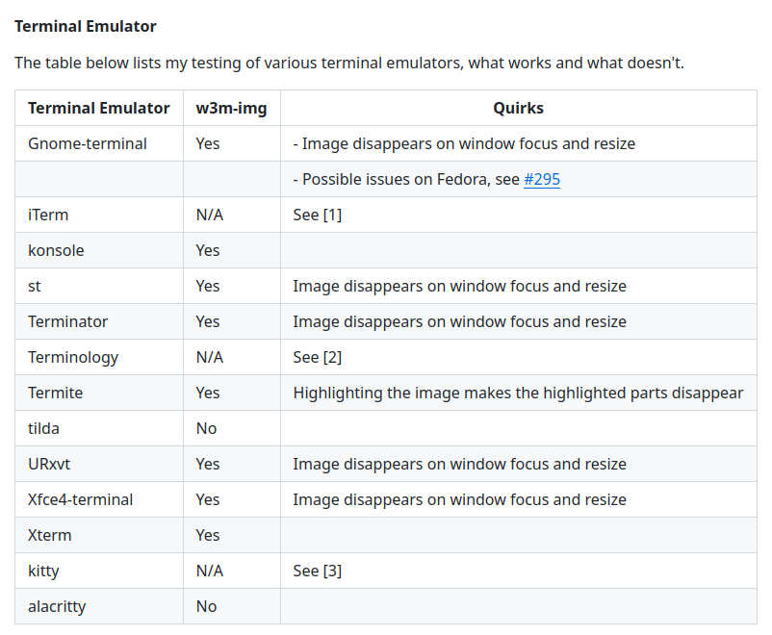The image size is (772, 635).
Task: Click the "Terminal Emulator" heading above the table
Action: click(x=86, y=26)
